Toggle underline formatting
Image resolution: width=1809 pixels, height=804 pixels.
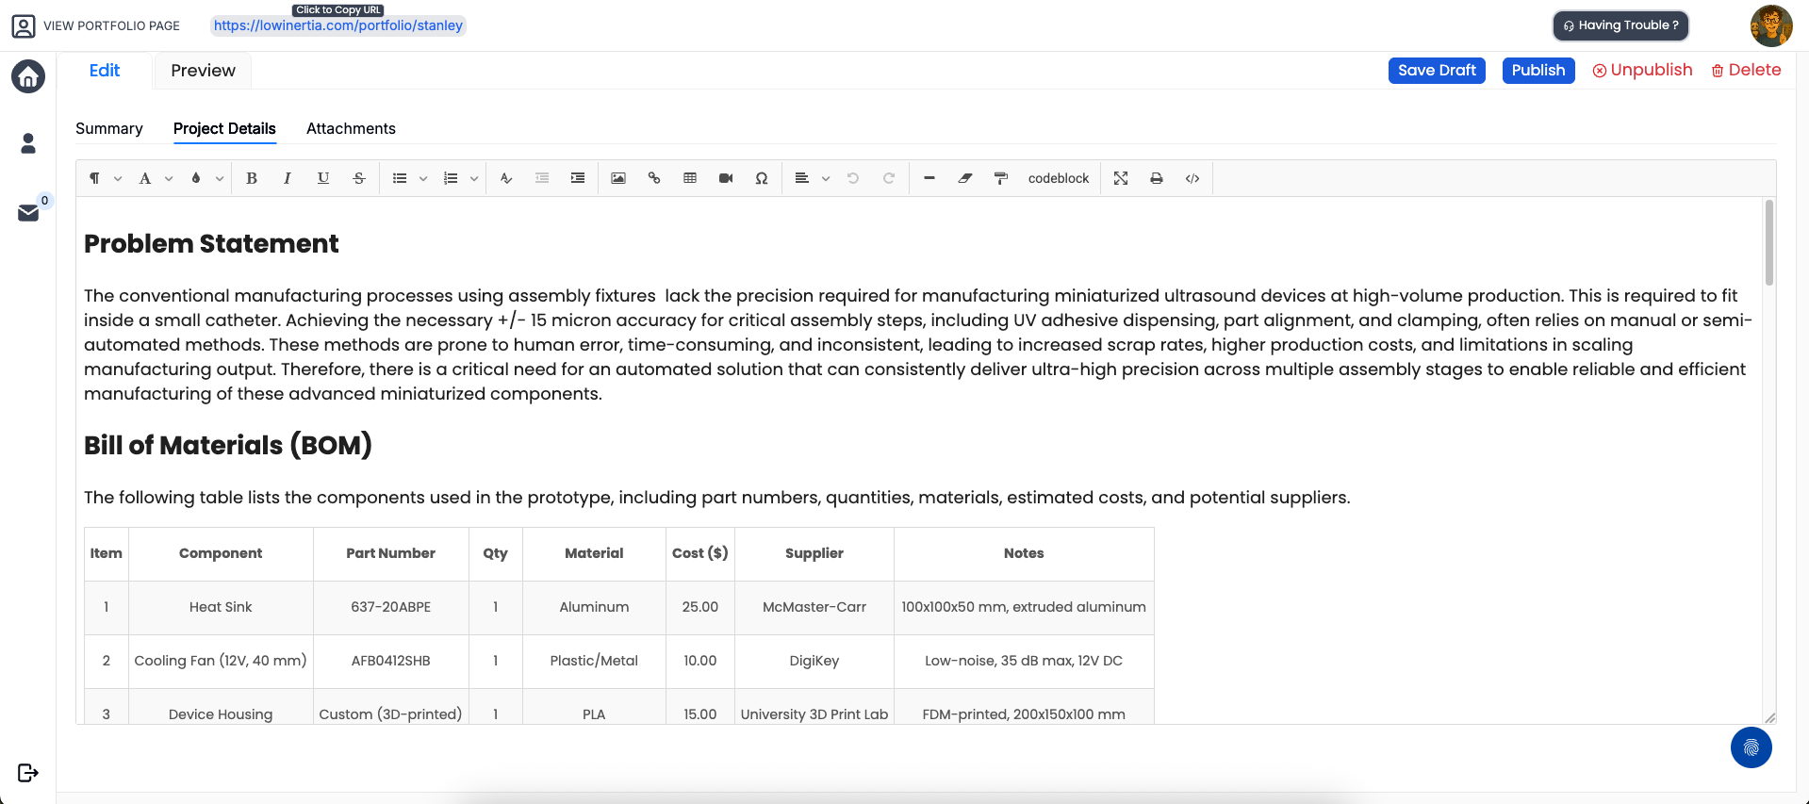click(323, 178)
